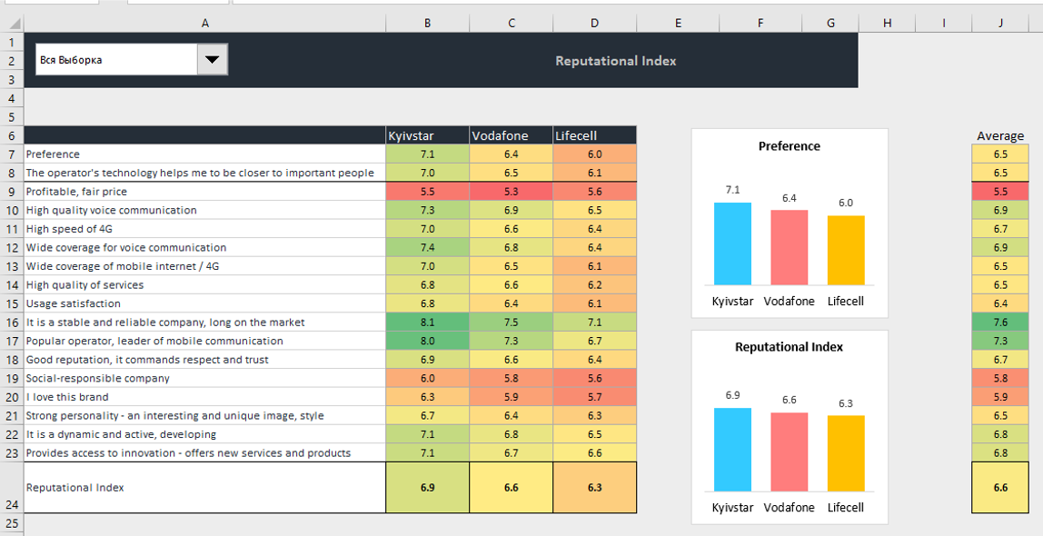Select the 'Reputational Index' row label in row 24
The height and width of the screenshot is (536, 1043).
[x=205, y=488]
